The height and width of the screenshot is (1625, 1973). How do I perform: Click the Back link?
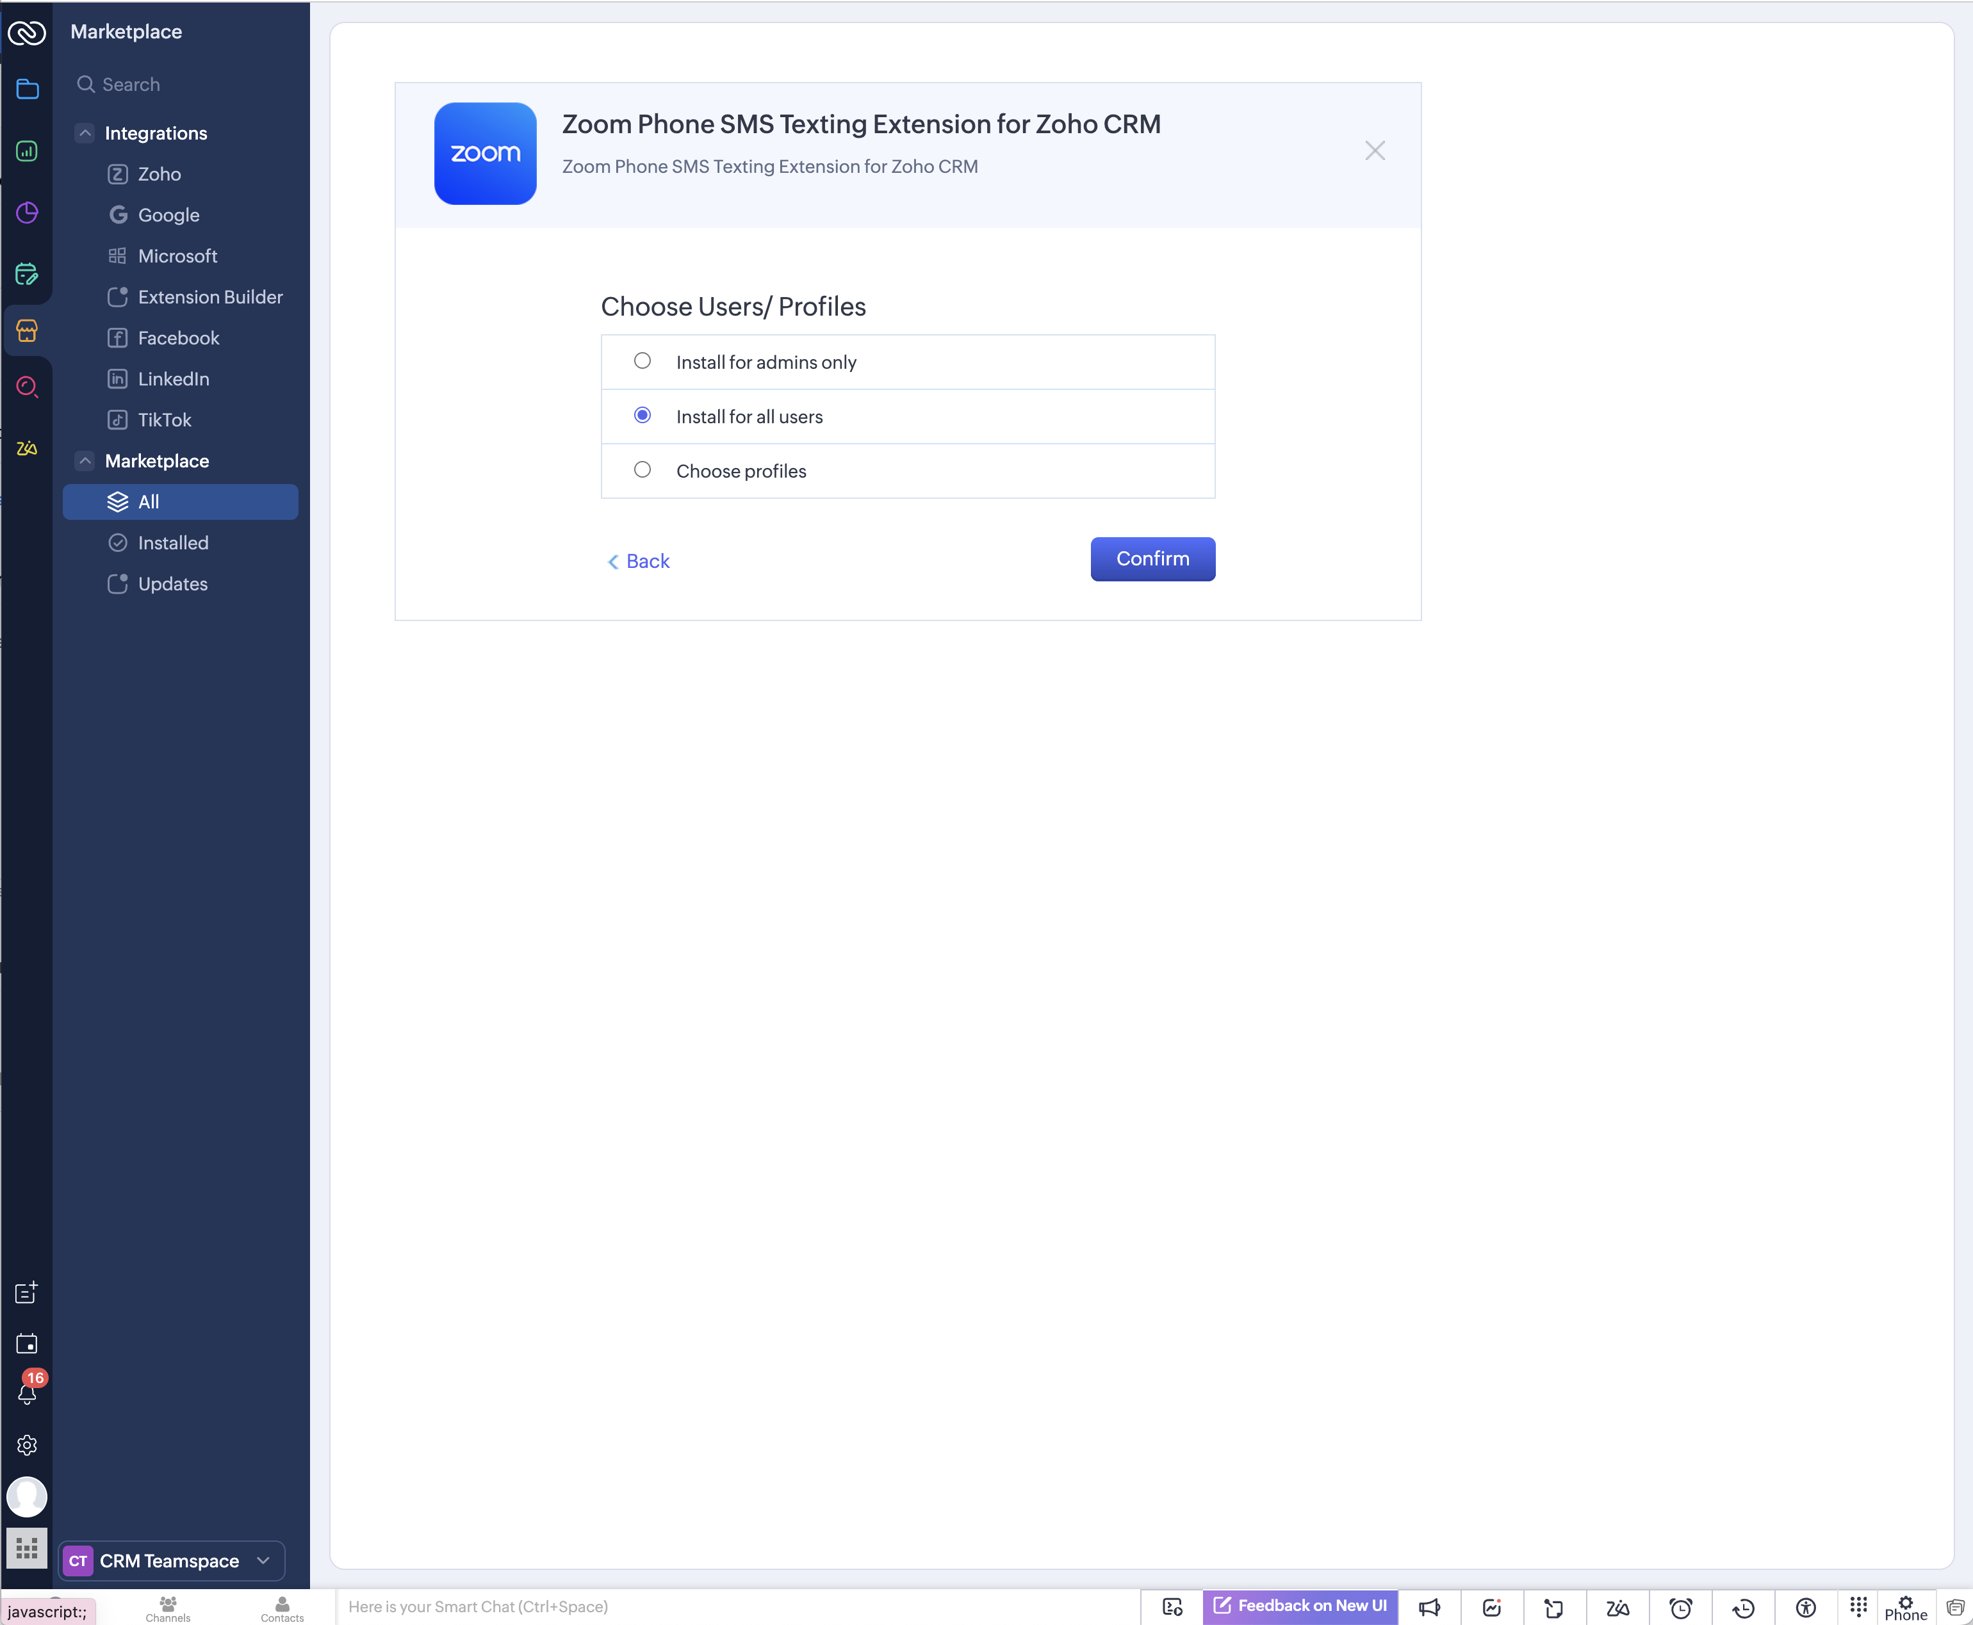[x=639, y=561]
